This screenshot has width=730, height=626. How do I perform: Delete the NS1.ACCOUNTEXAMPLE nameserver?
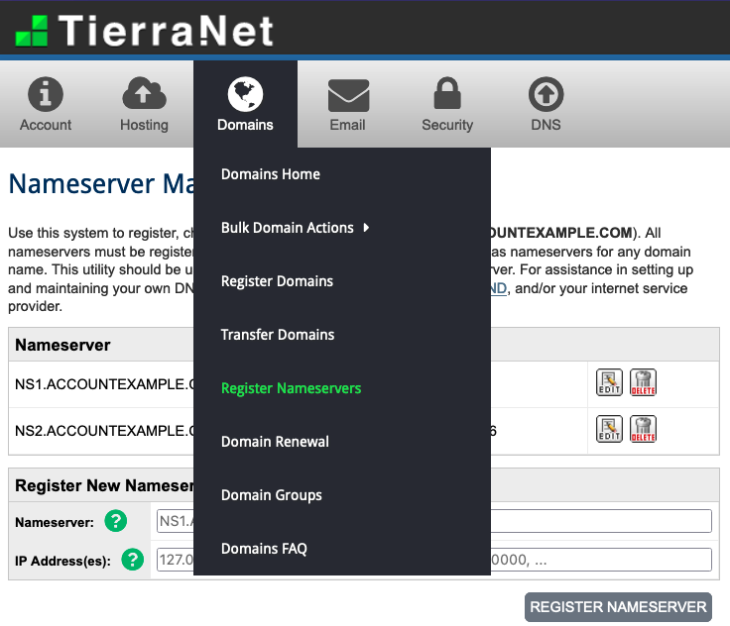click(x=643, y=382)
